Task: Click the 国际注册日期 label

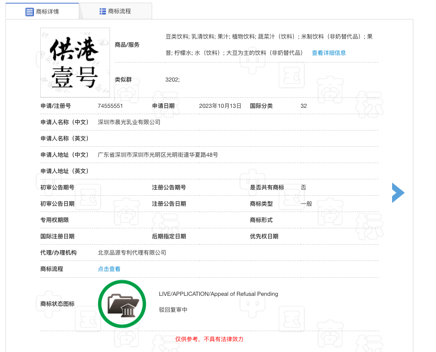Action: (57, 236)
